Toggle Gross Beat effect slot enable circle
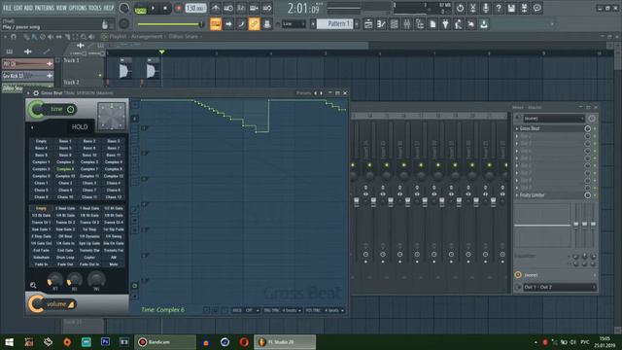The height and width of the screenshot is (350, 622). point(587,128)
